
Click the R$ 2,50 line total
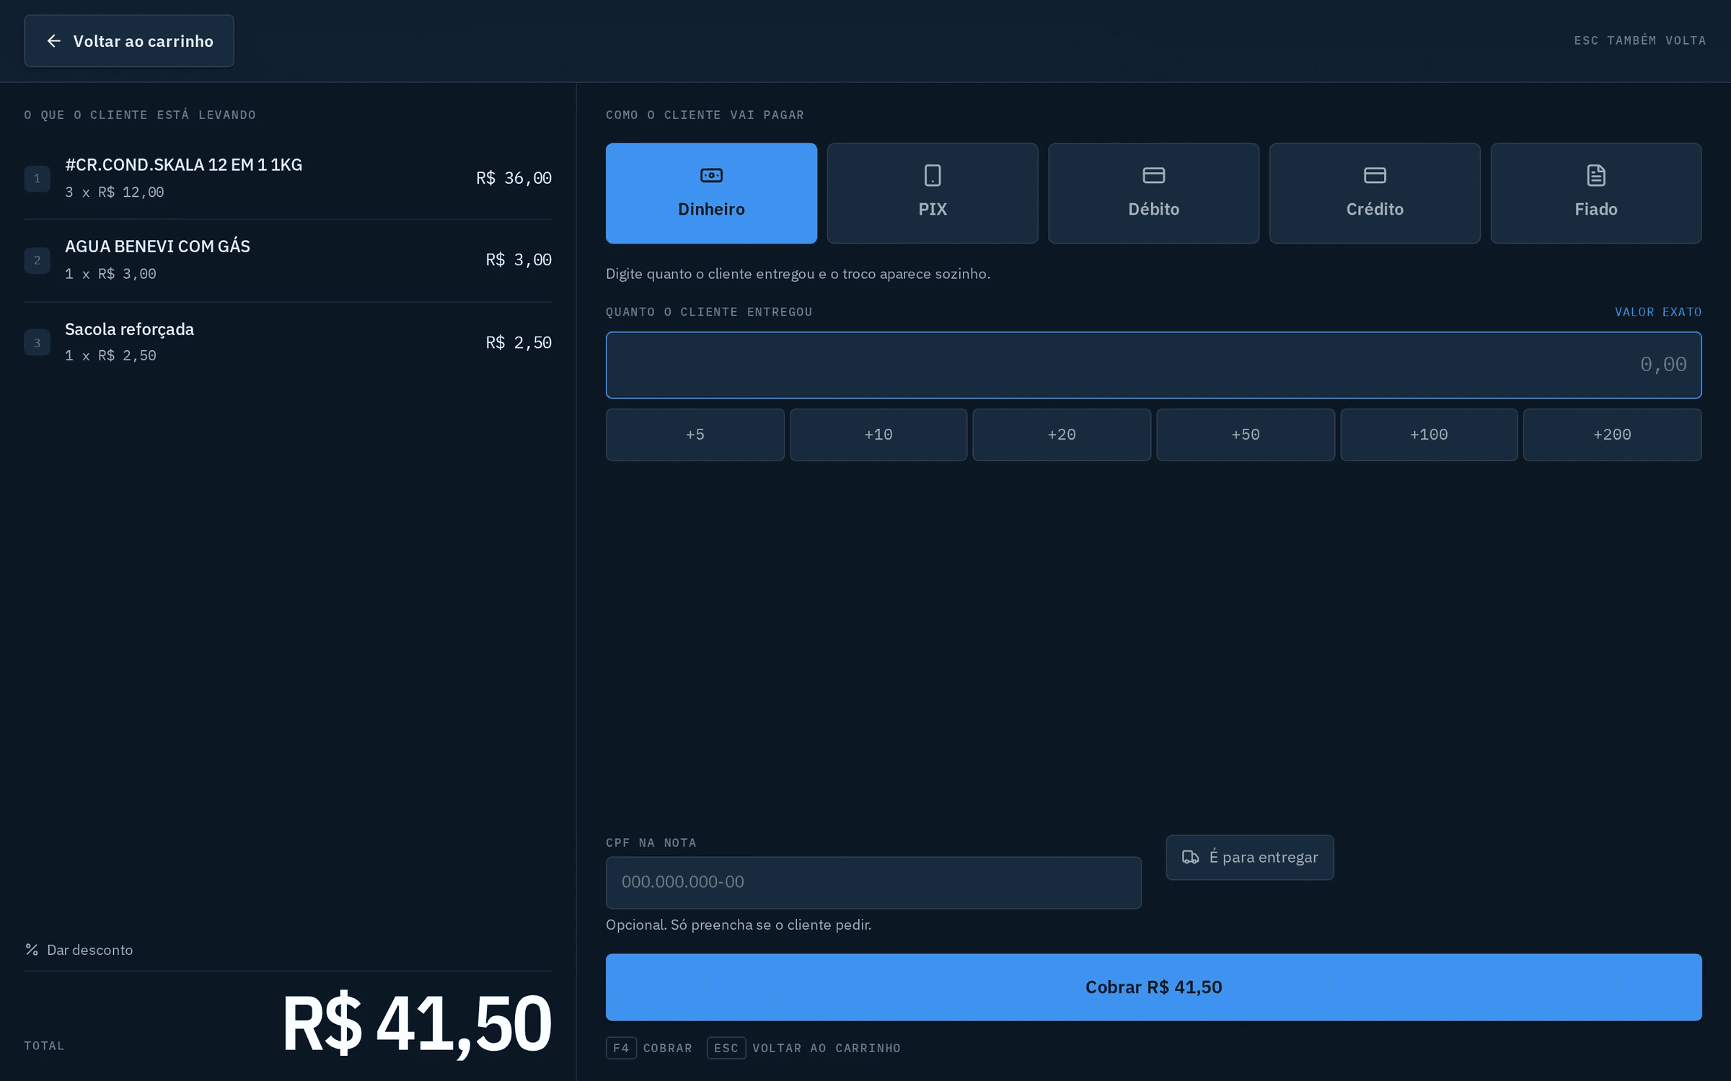tap(519, 342)
